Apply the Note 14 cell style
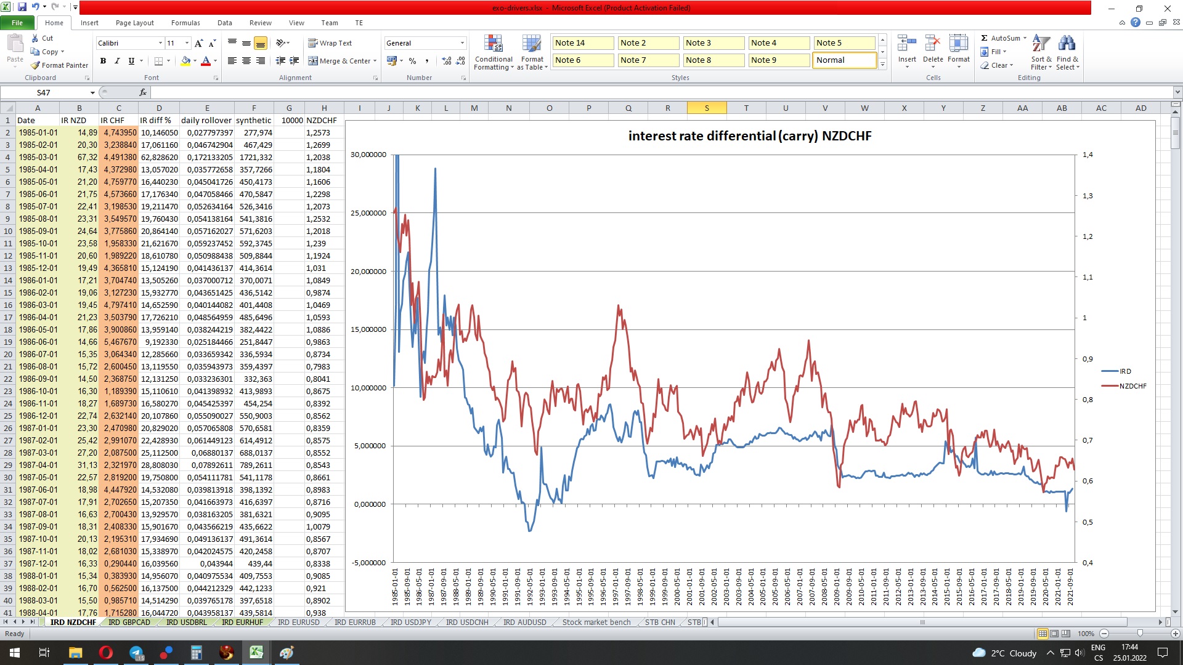The image size is (1183, 665). [x=582, y=43]
